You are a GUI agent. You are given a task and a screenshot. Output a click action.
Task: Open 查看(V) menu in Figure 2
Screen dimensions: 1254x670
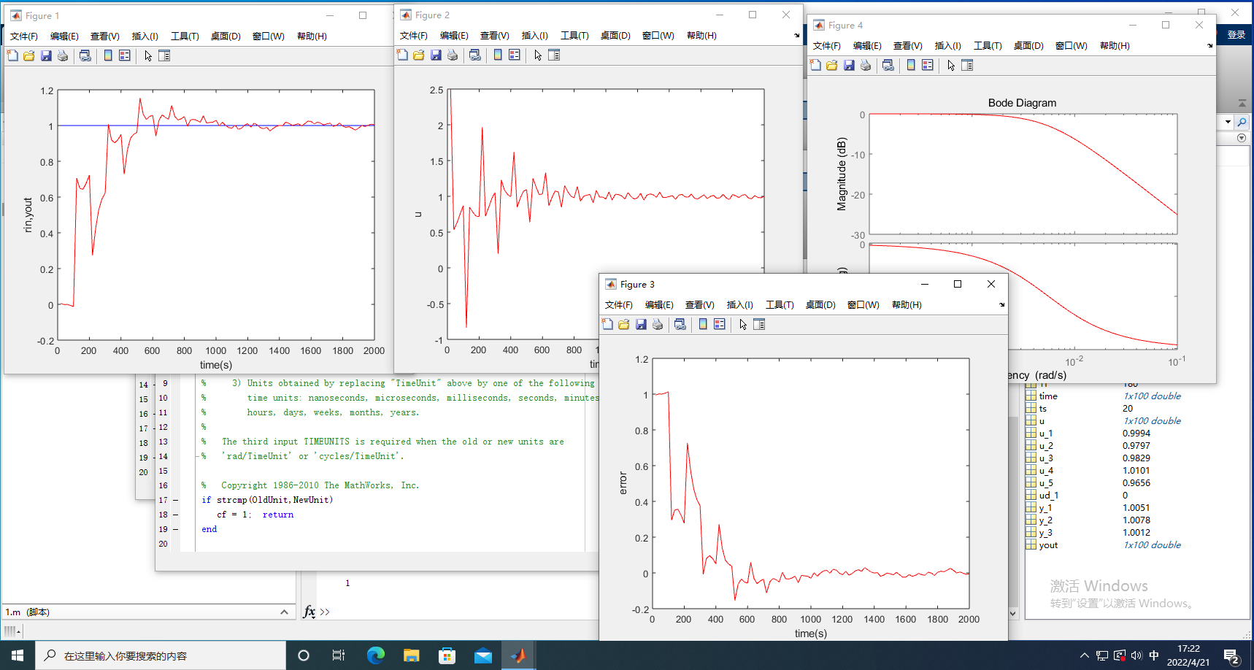click(x=495, y=36)
